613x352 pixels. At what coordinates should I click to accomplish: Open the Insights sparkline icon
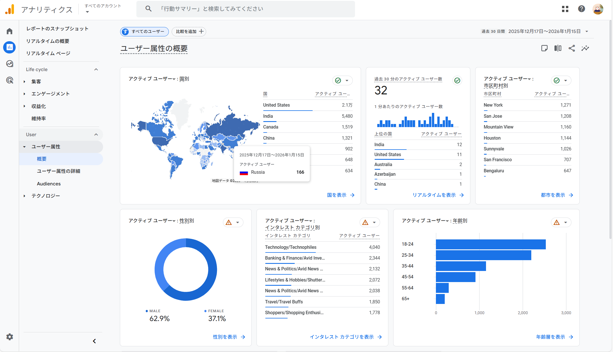pyautogui.click(x=585, y=48)
